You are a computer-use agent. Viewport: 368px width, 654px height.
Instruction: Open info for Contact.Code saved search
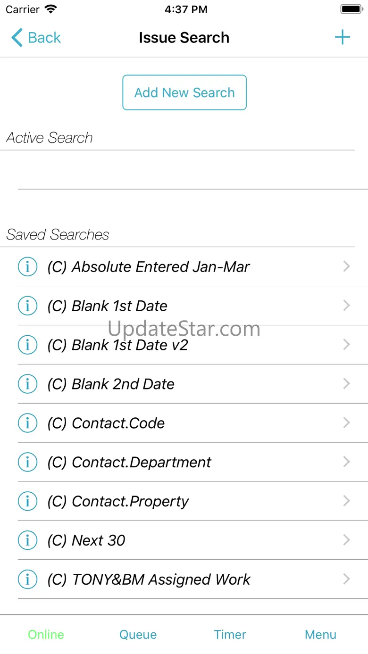coord(27,423)
